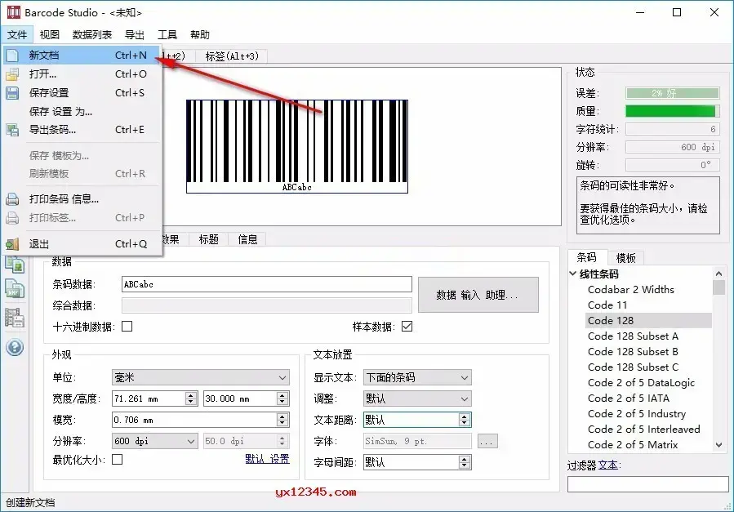Increase the height 30.000 mm spinner
Image resolution: width=734 pixels, height=512 pixels.
coord(282,395)
